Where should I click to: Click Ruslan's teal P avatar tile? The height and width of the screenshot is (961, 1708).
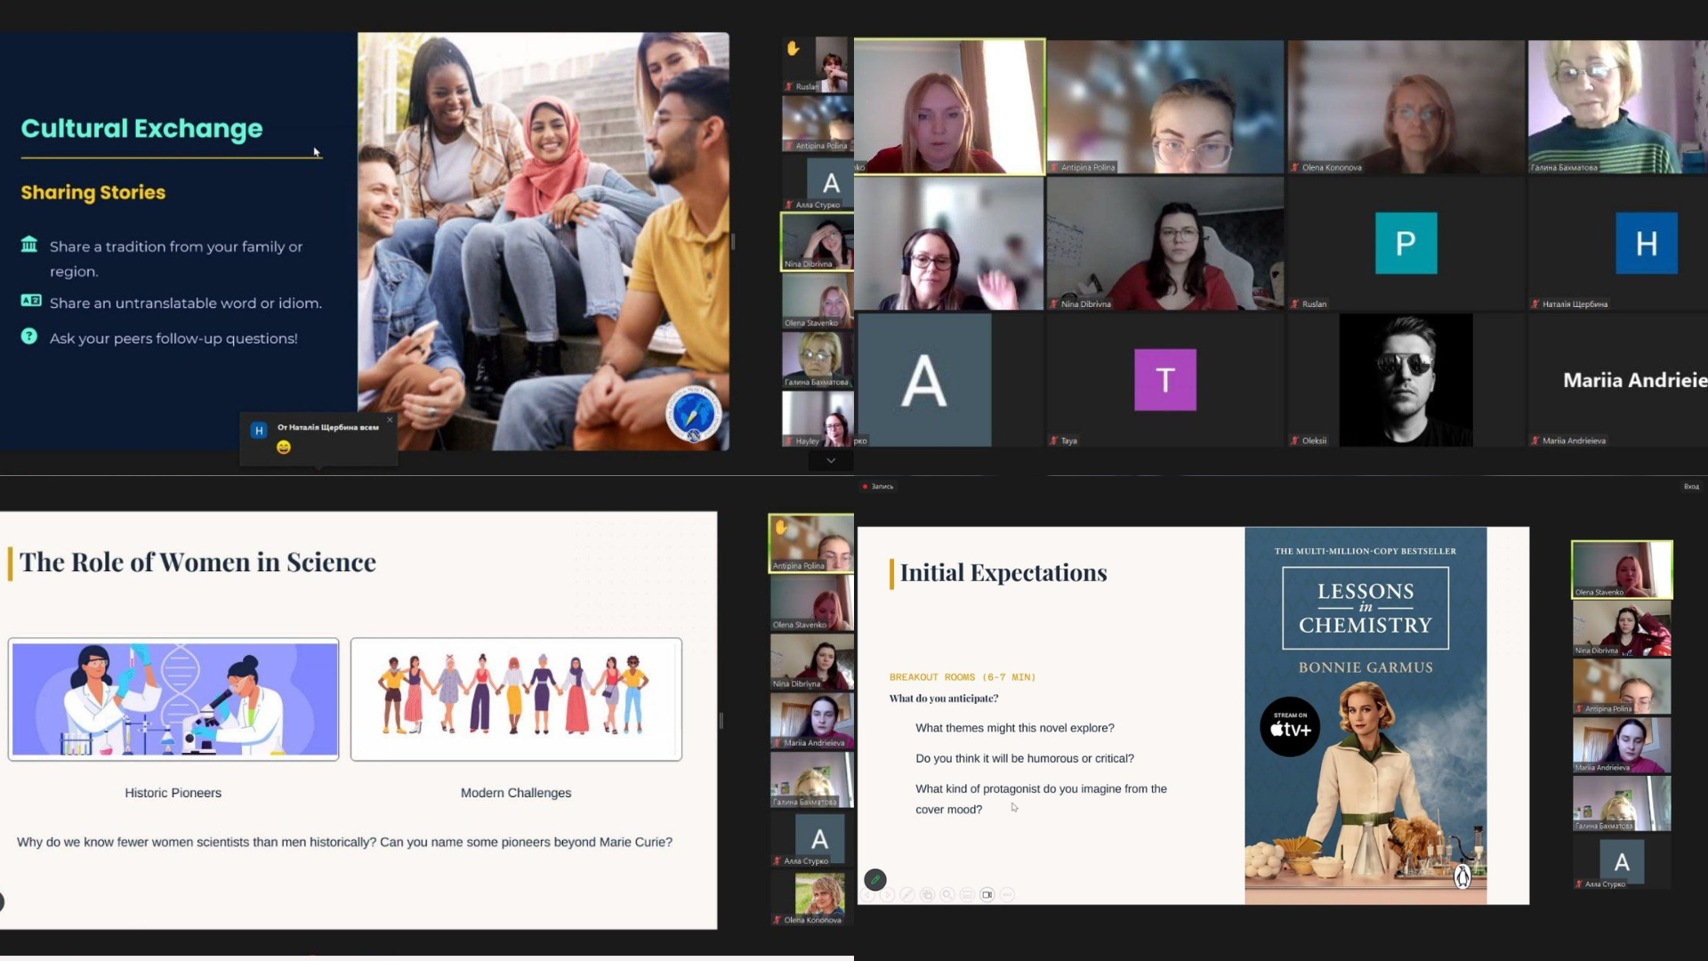pos(1406,243)
